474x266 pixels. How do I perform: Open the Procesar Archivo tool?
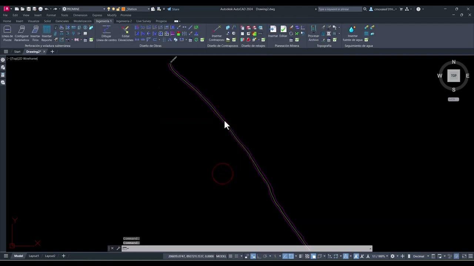[313, 33]
